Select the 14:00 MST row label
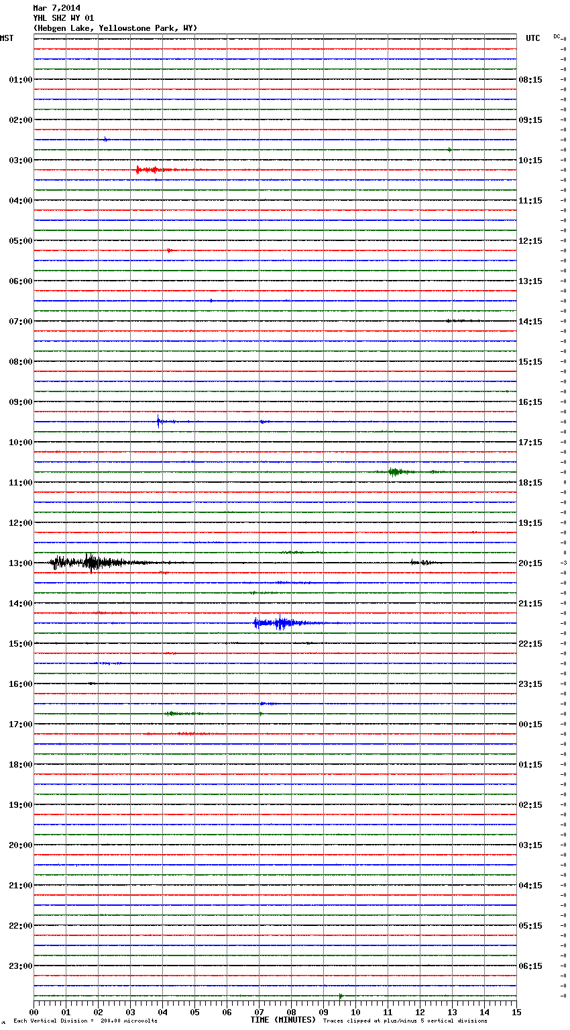This screenshot has height=1030, width=570. (21, 604)
